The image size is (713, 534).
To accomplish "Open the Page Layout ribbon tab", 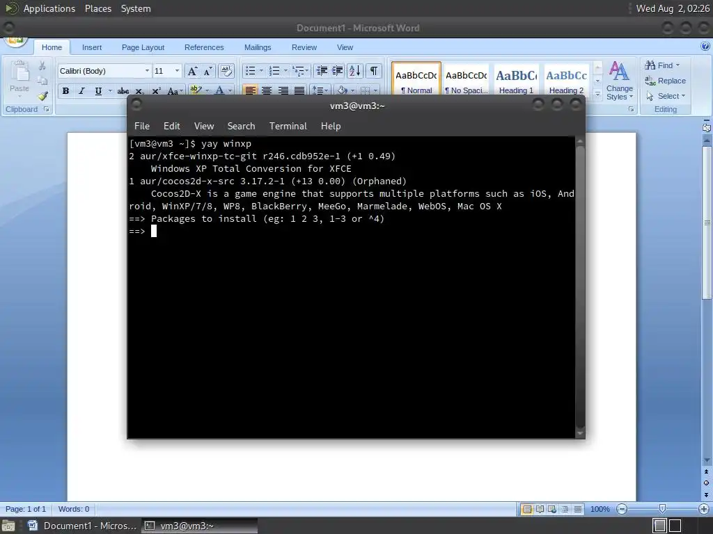I will tap(143, 47).
